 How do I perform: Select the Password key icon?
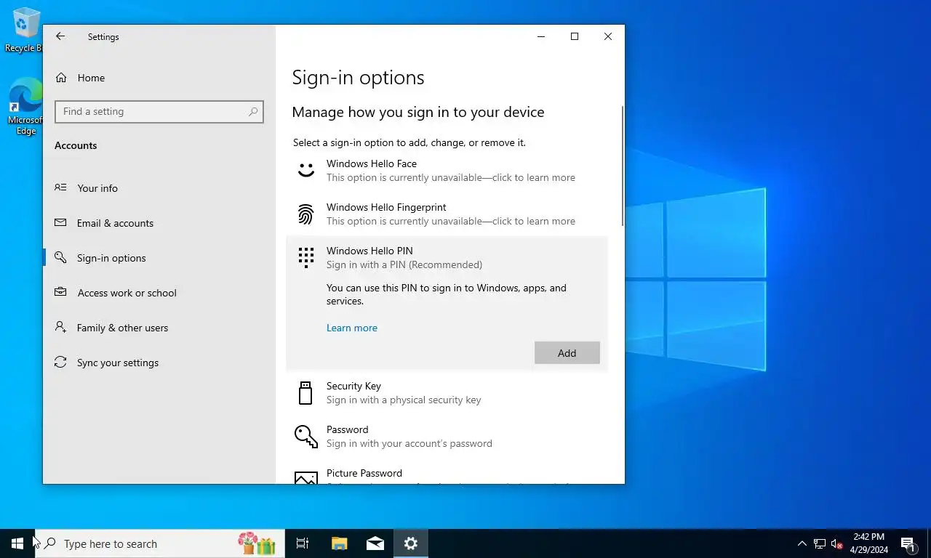306,437
